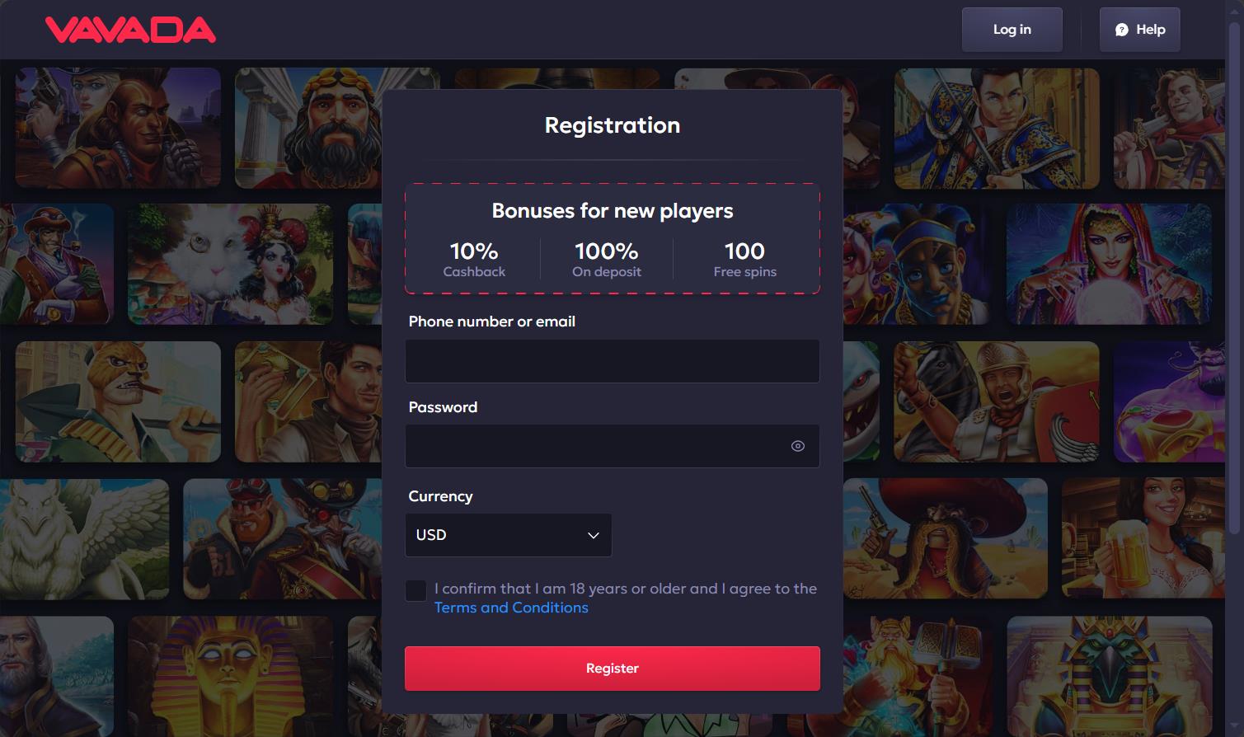Open the girl holding beer mug game
This screenshot has width=1244, height=737.
[1143, 538]
